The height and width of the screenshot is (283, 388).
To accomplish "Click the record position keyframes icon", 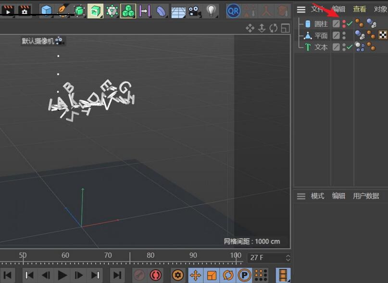I will 195,275.
